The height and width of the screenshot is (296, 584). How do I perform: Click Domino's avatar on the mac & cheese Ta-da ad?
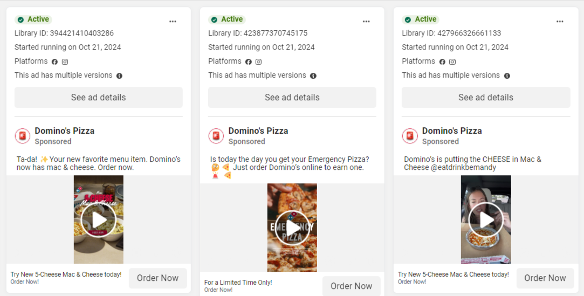(x=22, y=136)
